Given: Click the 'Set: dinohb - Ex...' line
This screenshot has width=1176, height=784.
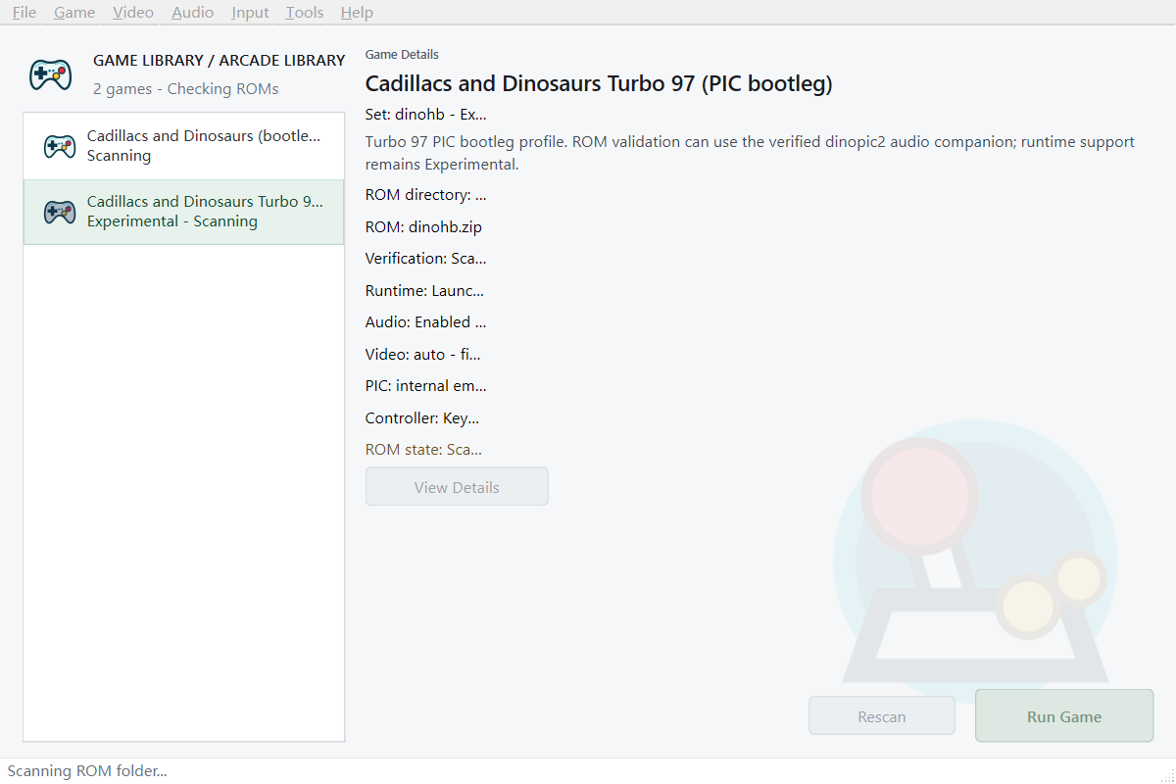Looking at the screenshot, I should click(425, 114).
